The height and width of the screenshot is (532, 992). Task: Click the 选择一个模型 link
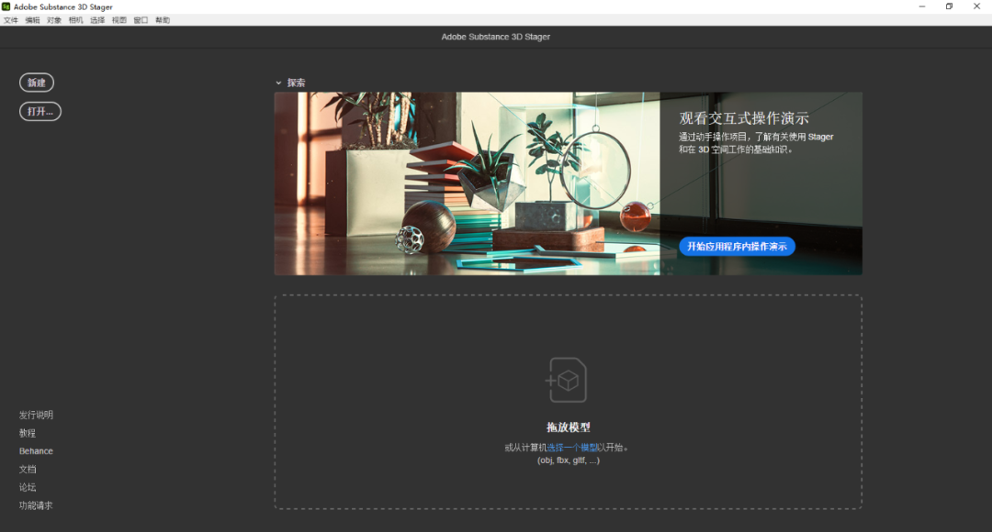572,448
